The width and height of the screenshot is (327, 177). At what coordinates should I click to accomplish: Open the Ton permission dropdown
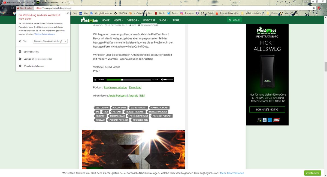pyautogui.click(x=50, y=41)
